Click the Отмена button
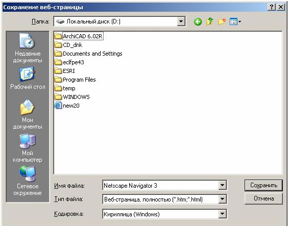Image resolution: width=288 pixels, height=226 pixels. pyautogui.click(x=263, y=198)
